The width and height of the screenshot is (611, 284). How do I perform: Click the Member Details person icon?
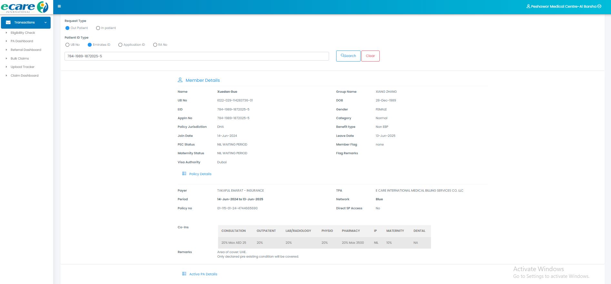180,80
